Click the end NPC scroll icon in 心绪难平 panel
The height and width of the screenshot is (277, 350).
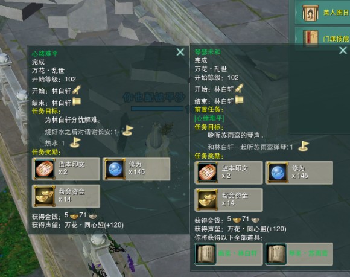point(77,101)
